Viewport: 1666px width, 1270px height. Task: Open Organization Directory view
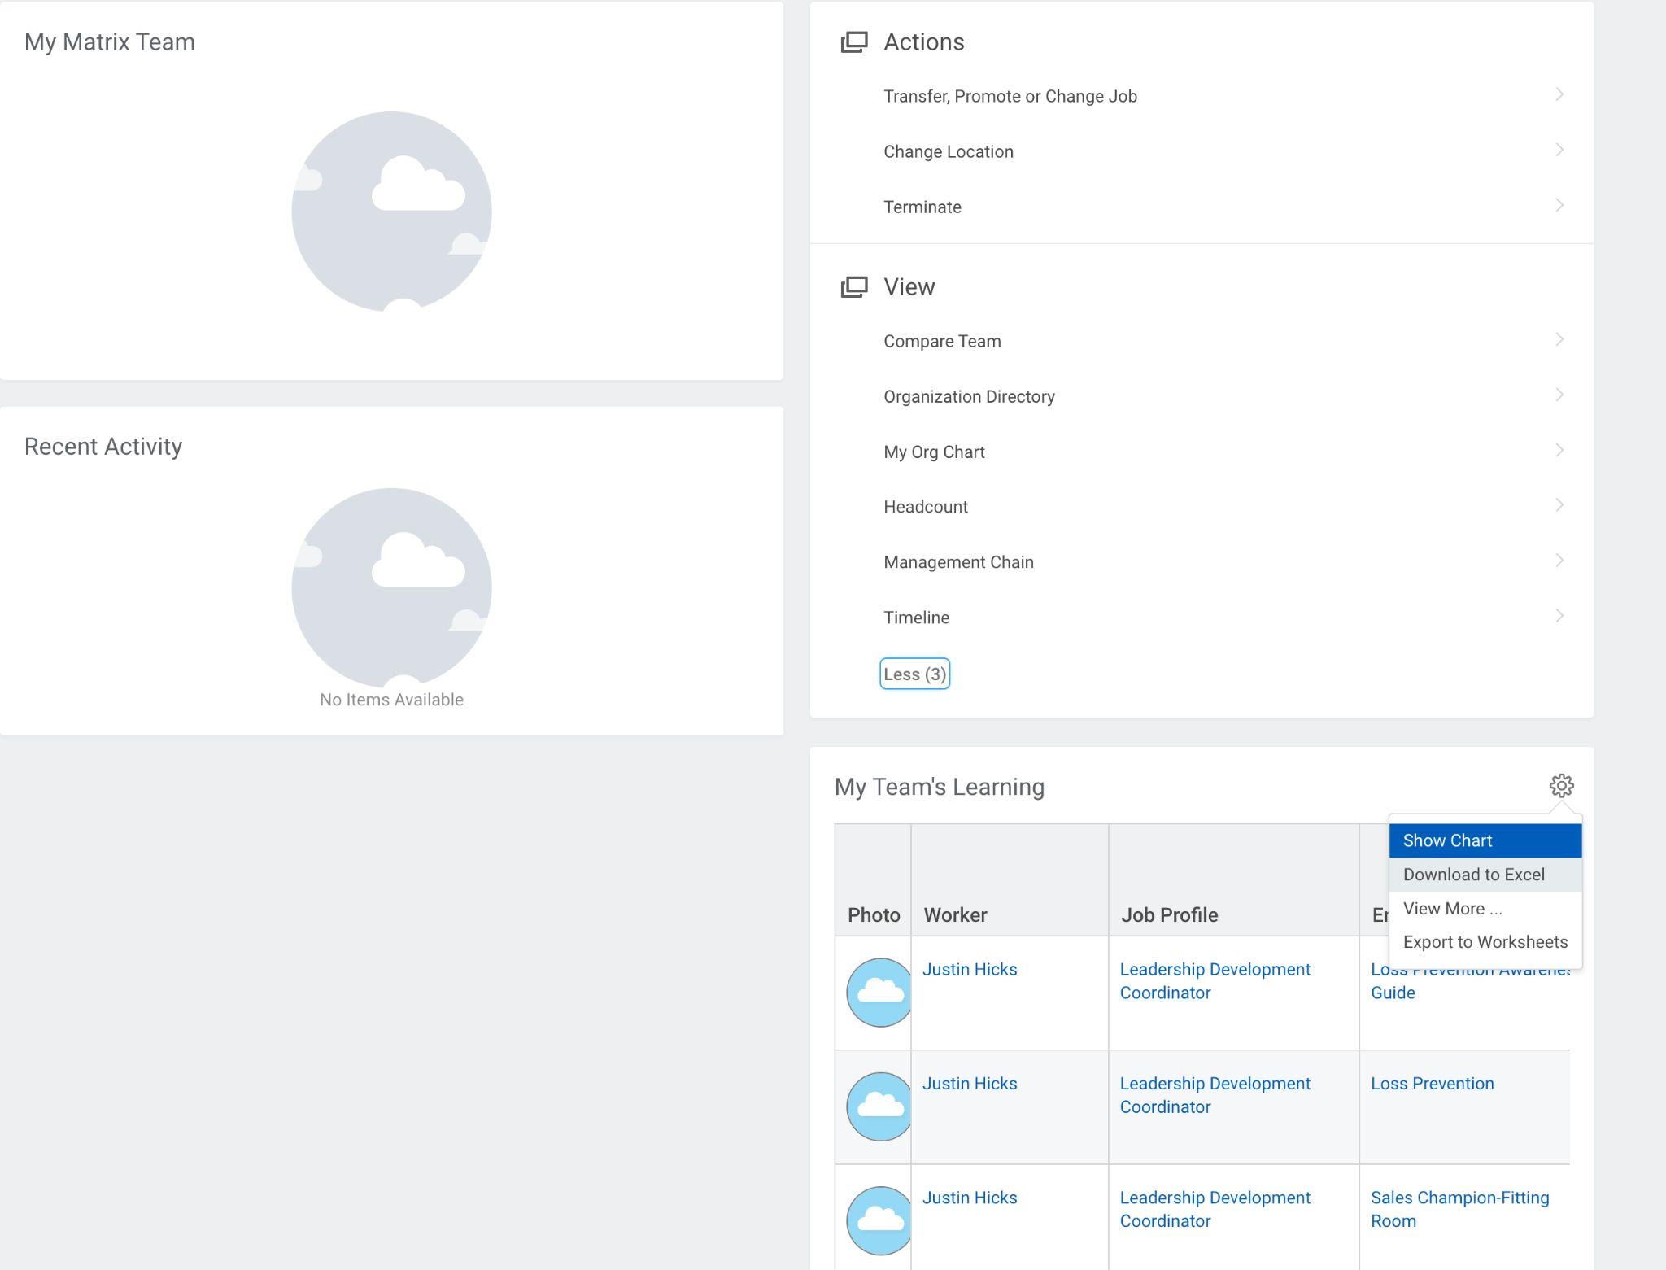(x=969, y=396)
